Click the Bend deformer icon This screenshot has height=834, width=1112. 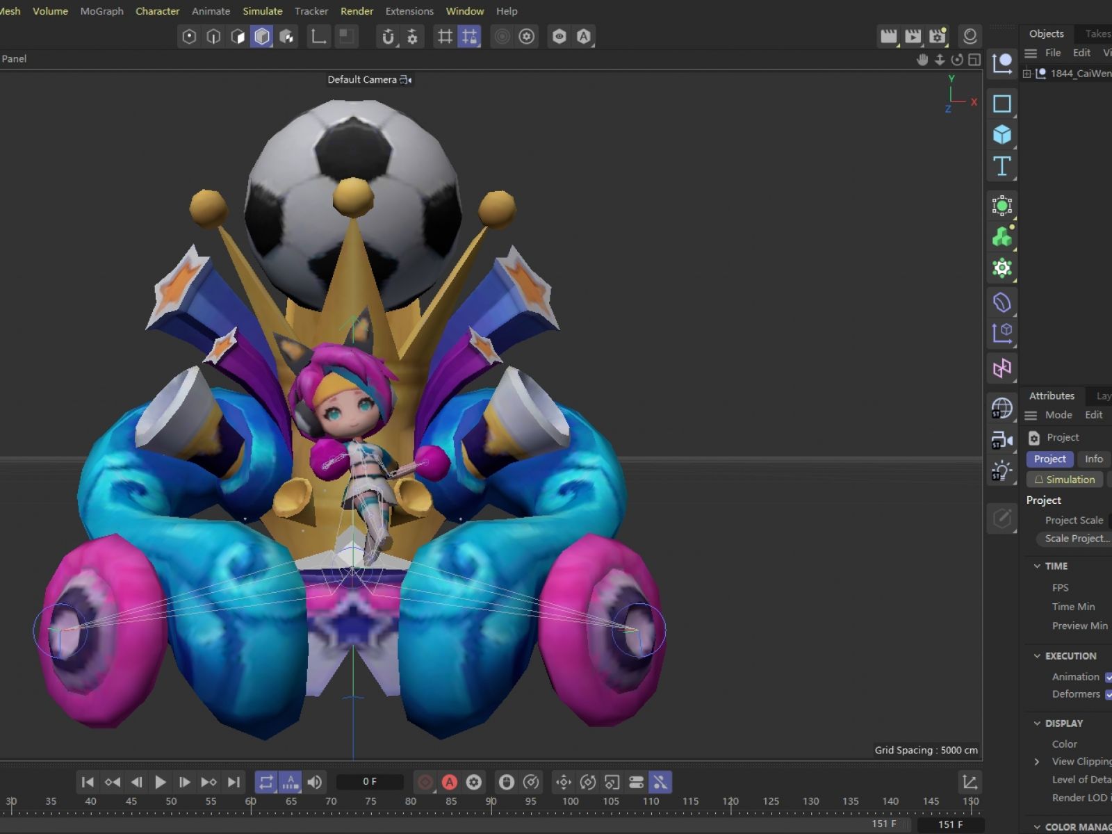click(x=1001, y=303)
